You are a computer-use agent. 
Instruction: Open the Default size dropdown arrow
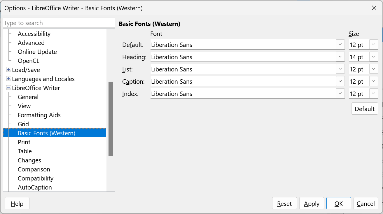click(374, 45)
